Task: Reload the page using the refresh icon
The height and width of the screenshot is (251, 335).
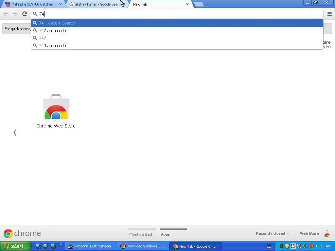Action: point(25,14)
